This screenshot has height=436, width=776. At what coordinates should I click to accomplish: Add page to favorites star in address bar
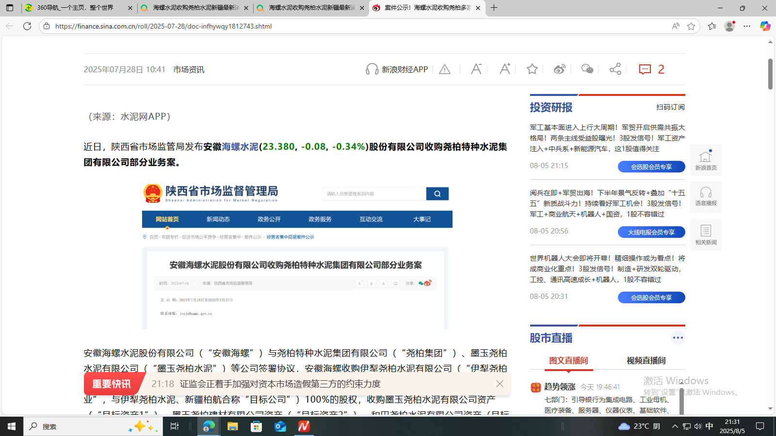click(x=691, y=26)
